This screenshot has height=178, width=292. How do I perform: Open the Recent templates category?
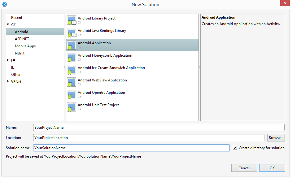pos(17,18)
